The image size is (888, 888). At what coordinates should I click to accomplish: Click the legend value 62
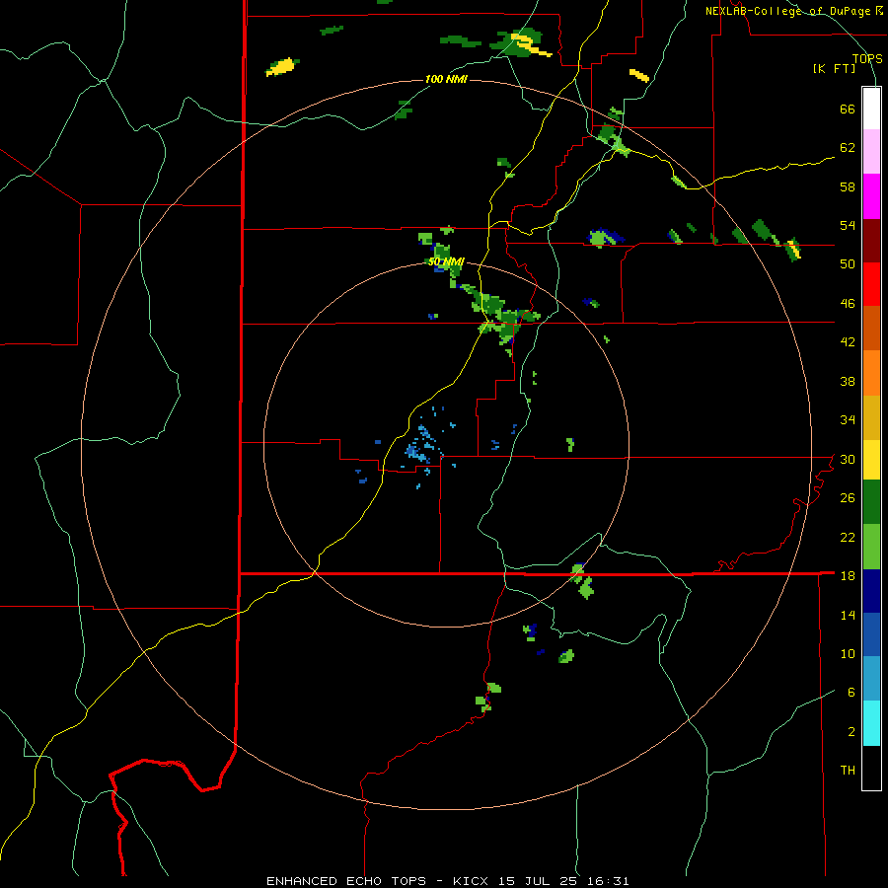tap(848, 147)
